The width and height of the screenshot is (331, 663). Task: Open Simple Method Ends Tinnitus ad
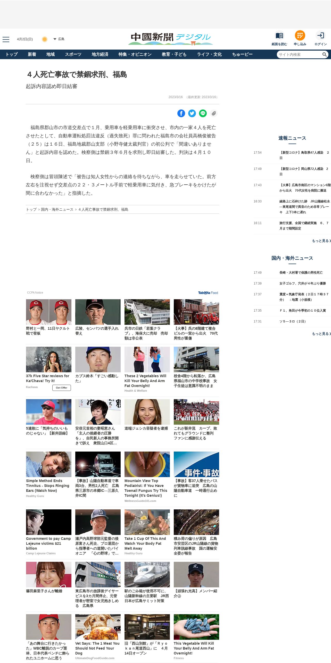pos(48,486)
